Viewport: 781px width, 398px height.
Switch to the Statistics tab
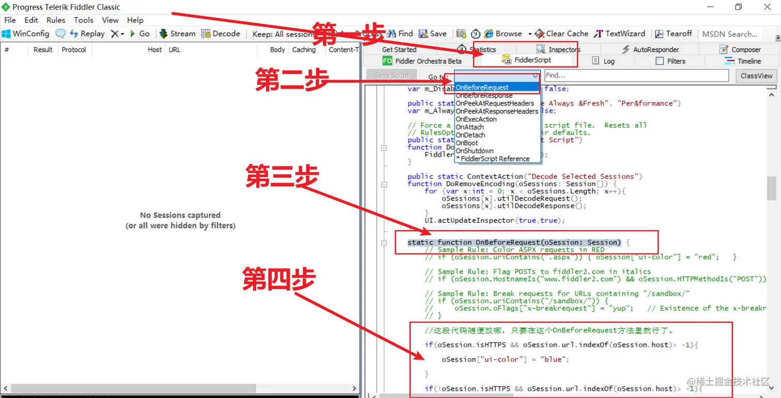476,49
